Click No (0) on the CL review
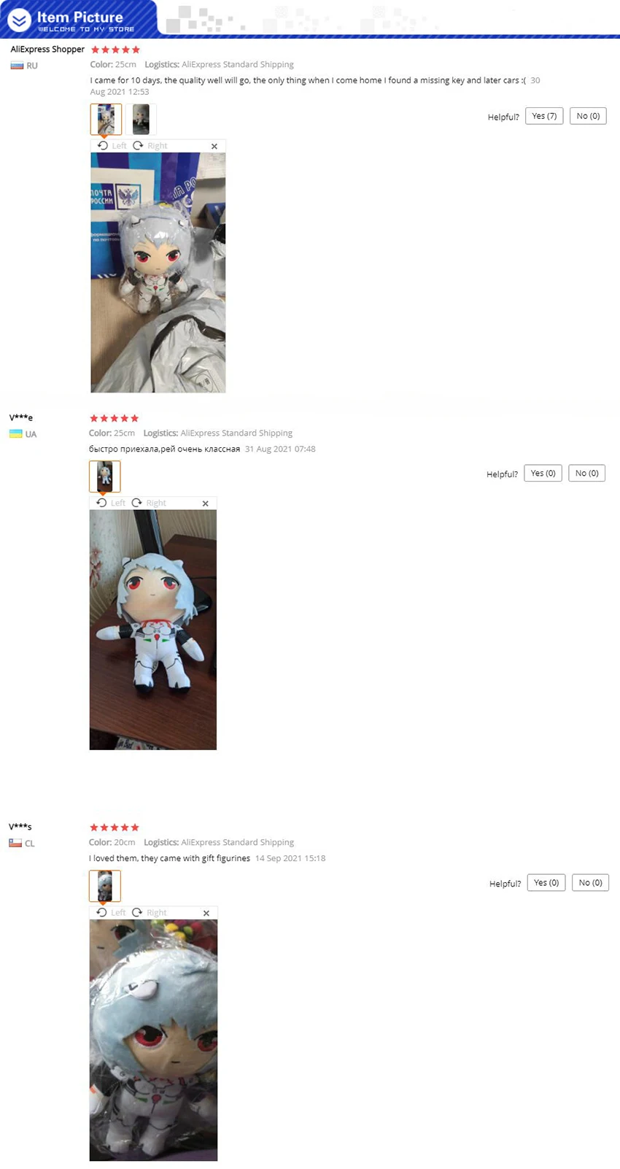The image size is (620, 1169). (x=590, y=883)
